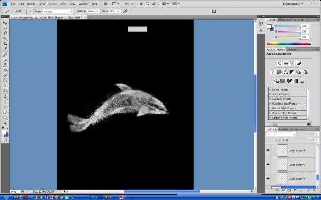The image size is (321, 200).
Task: Expand Hue/Saturation Presets
Action: [270, 103]
